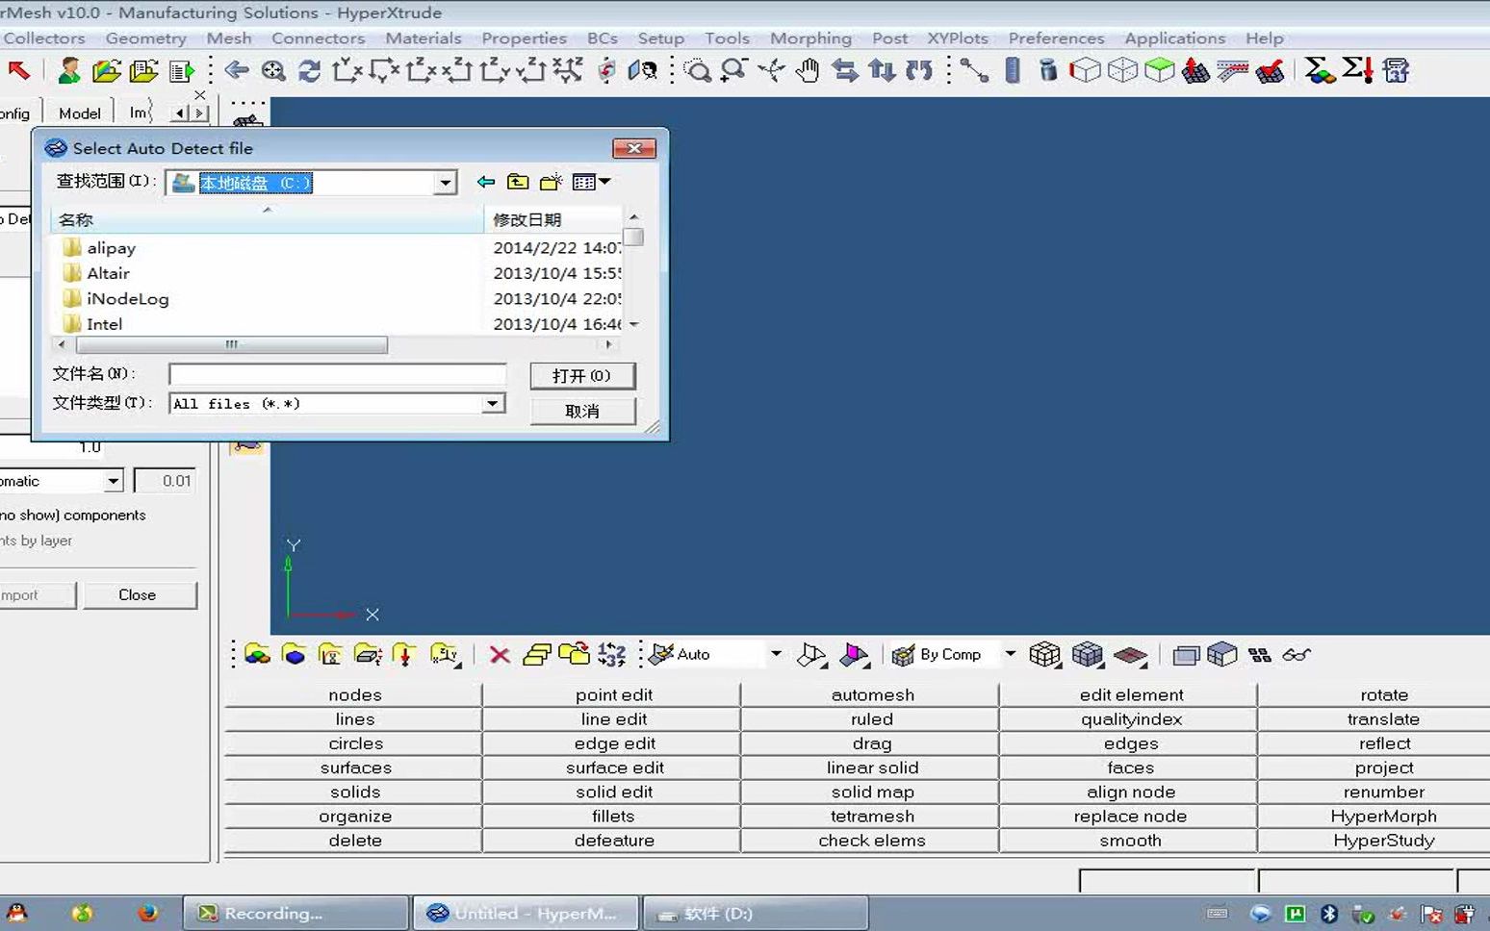Open the check elems panel
The image size is (1490, 931).
coord(872,840)
